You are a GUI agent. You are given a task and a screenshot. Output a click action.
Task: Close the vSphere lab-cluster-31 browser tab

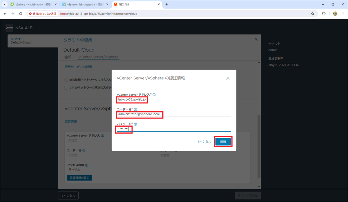107,5
